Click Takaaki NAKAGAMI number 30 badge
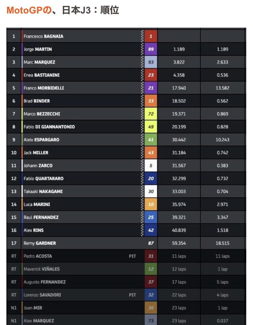The height and width of the screenshot is (325, 253). click(x=151, y=191)
